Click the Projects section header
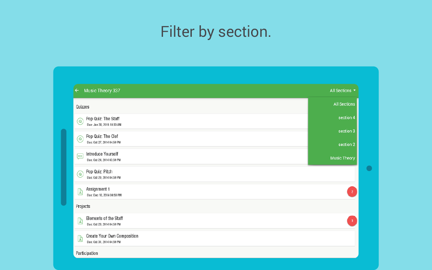Viewport: 432px width, 270px height. [83, 206]
